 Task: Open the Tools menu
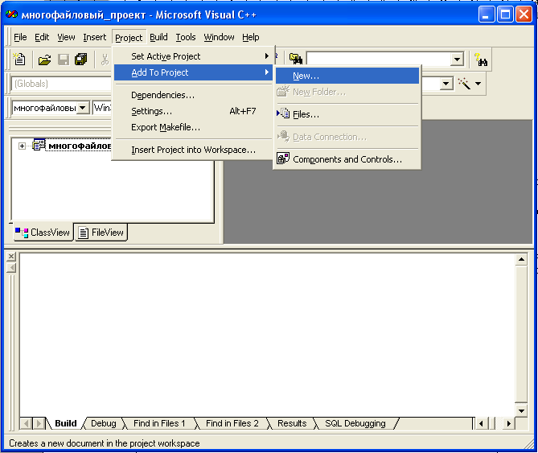click(186, 37)
